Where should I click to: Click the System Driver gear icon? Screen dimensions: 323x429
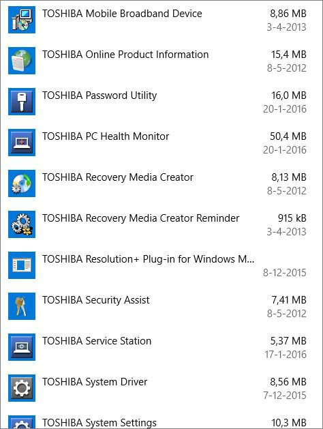point(22,388)
